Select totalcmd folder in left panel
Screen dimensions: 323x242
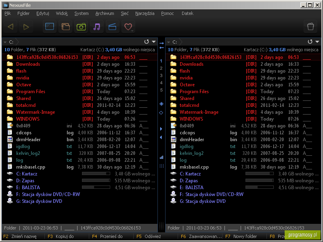coord(80,105)
